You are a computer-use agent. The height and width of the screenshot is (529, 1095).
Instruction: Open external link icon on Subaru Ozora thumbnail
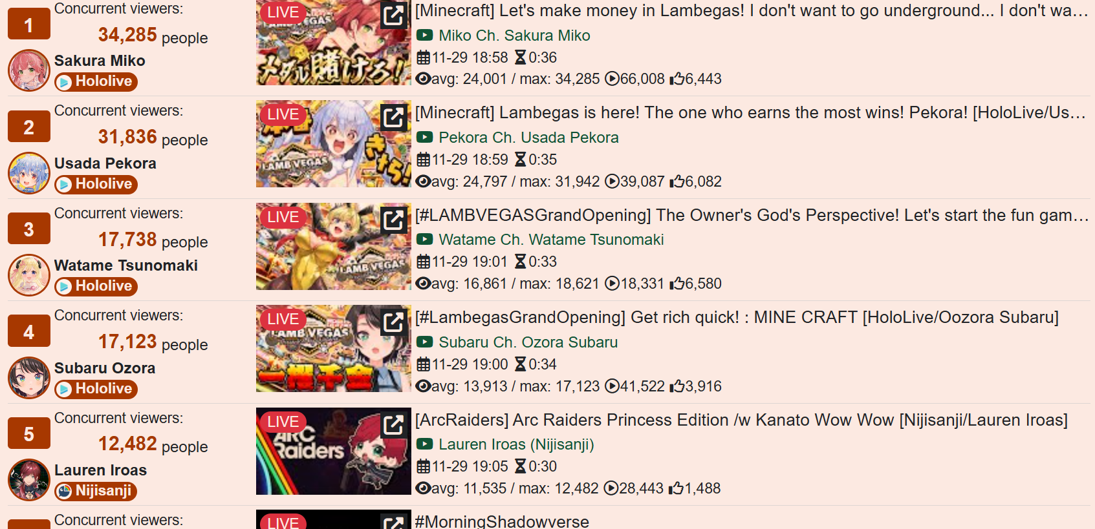[393, 322]
